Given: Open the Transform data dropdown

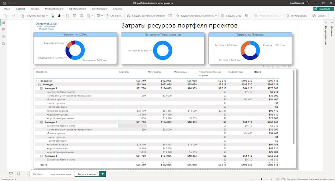Looking at the screenshot, I should 99,16.
